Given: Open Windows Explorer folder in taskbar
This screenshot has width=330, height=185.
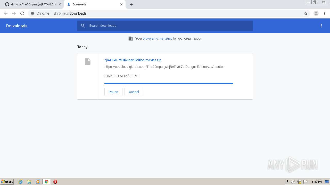Looking at the screenshot, I should pos(29,182).
